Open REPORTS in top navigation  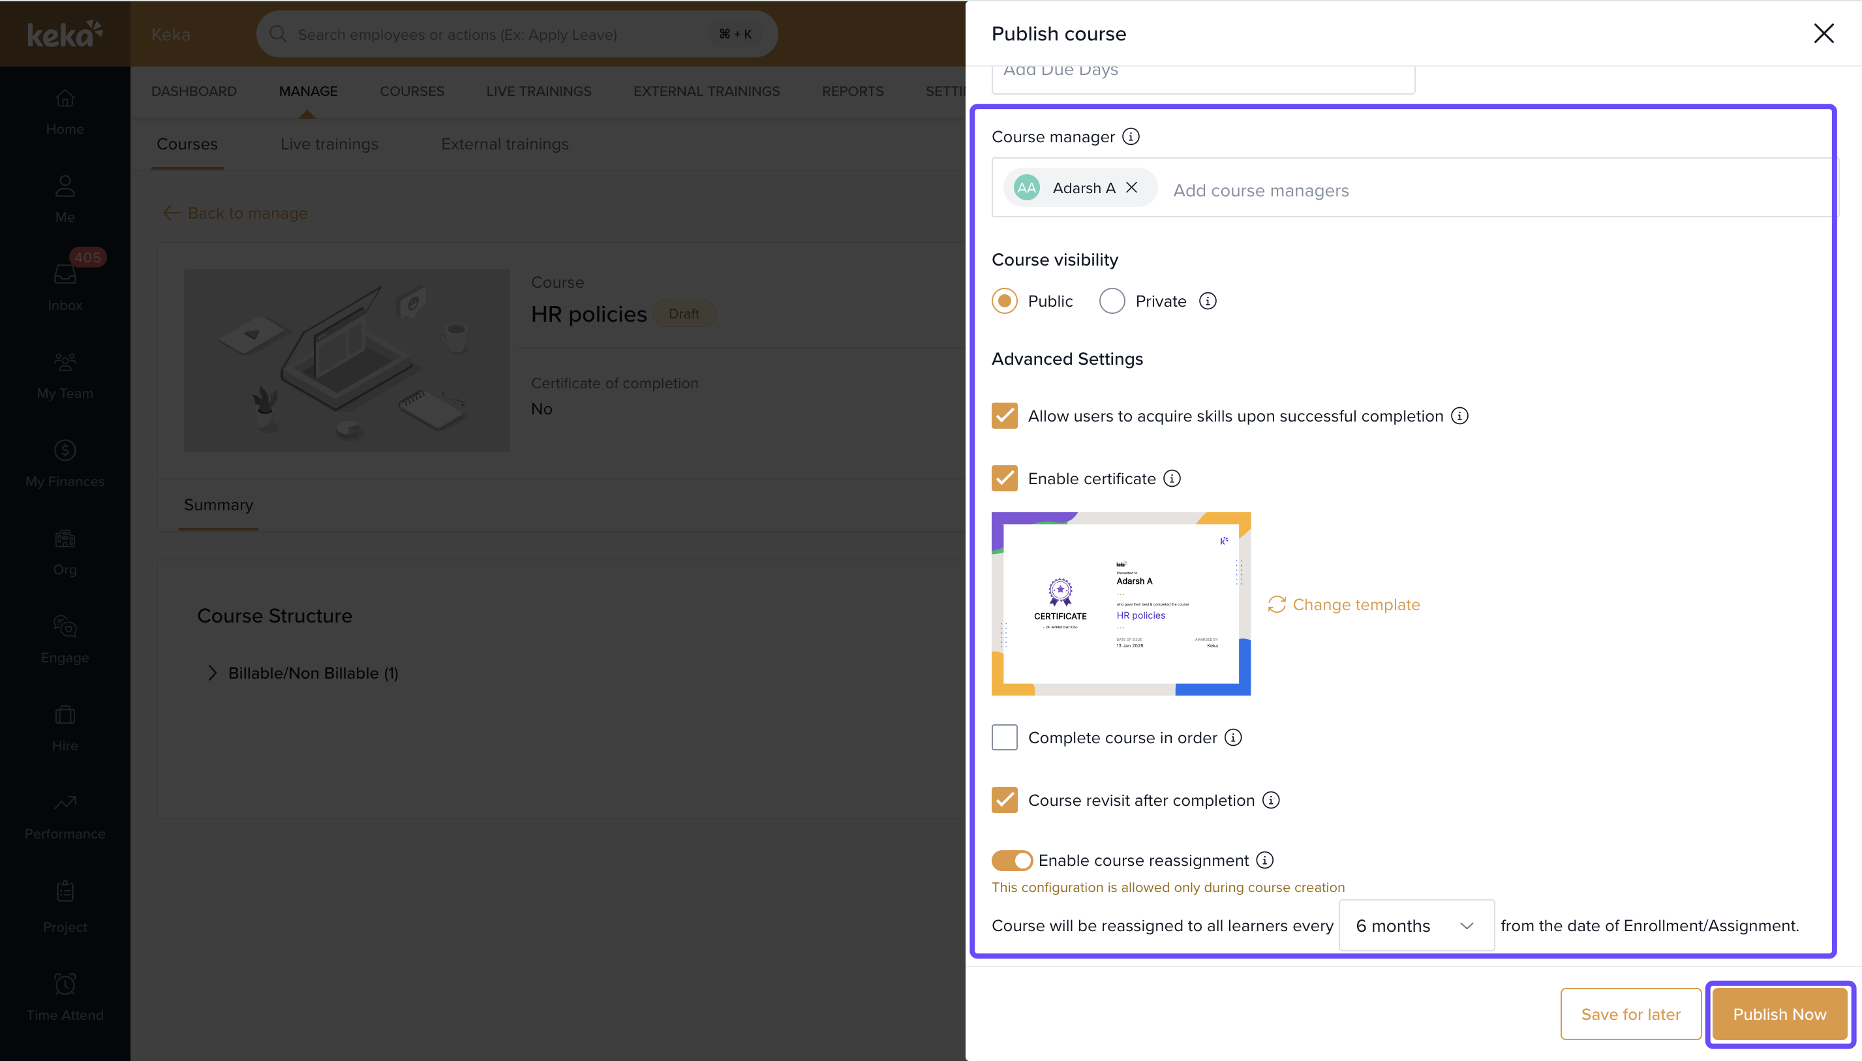852,91
